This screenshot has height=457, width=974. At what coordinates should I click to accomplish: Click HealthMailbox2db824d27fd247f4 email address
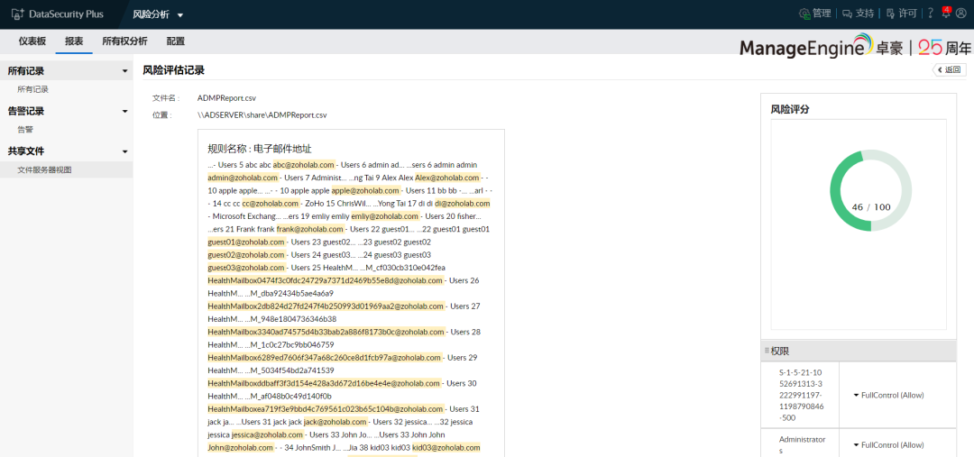tap(326, 306)
